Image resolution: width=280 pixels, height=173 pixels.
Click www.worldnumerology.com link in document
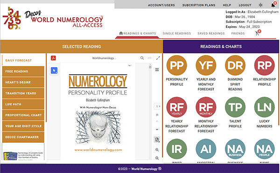[x=98, y=150]
